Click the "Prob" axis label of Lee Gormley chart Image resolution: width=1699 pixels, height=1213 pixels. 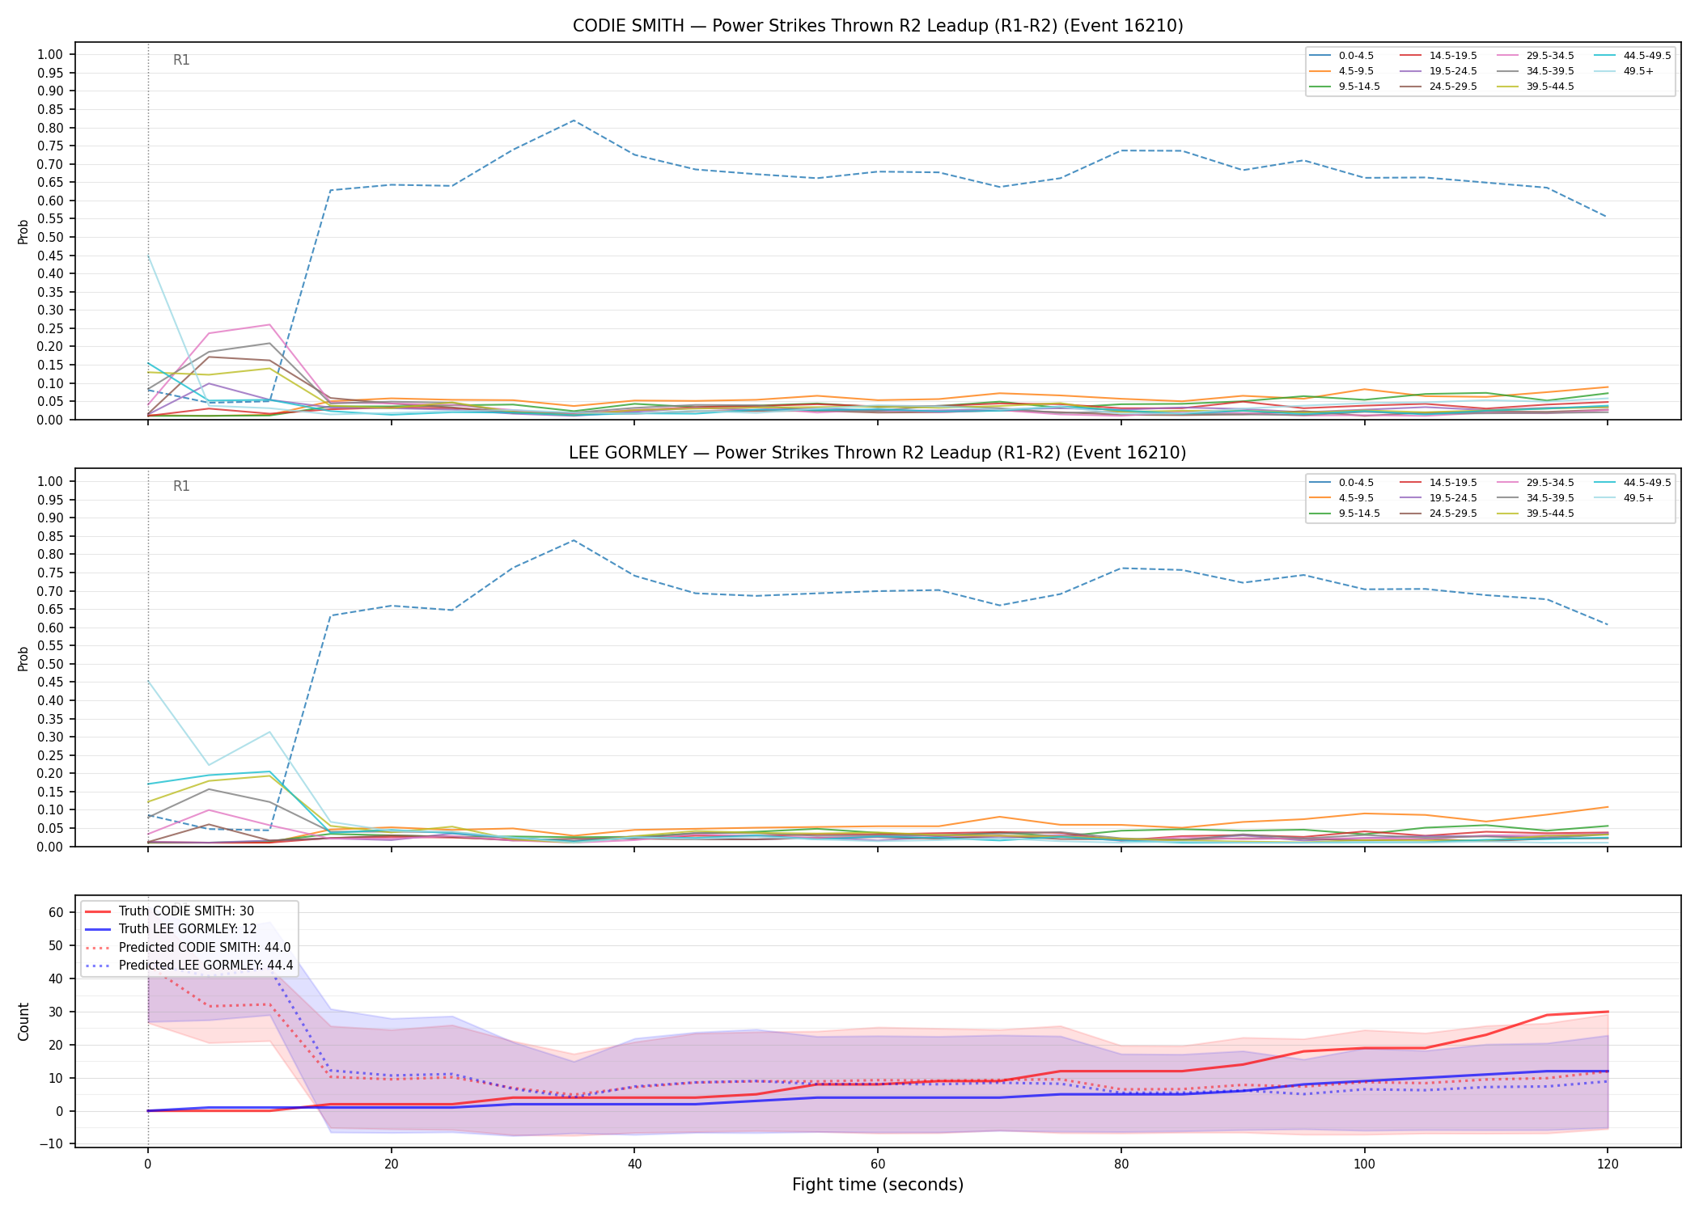23,658
